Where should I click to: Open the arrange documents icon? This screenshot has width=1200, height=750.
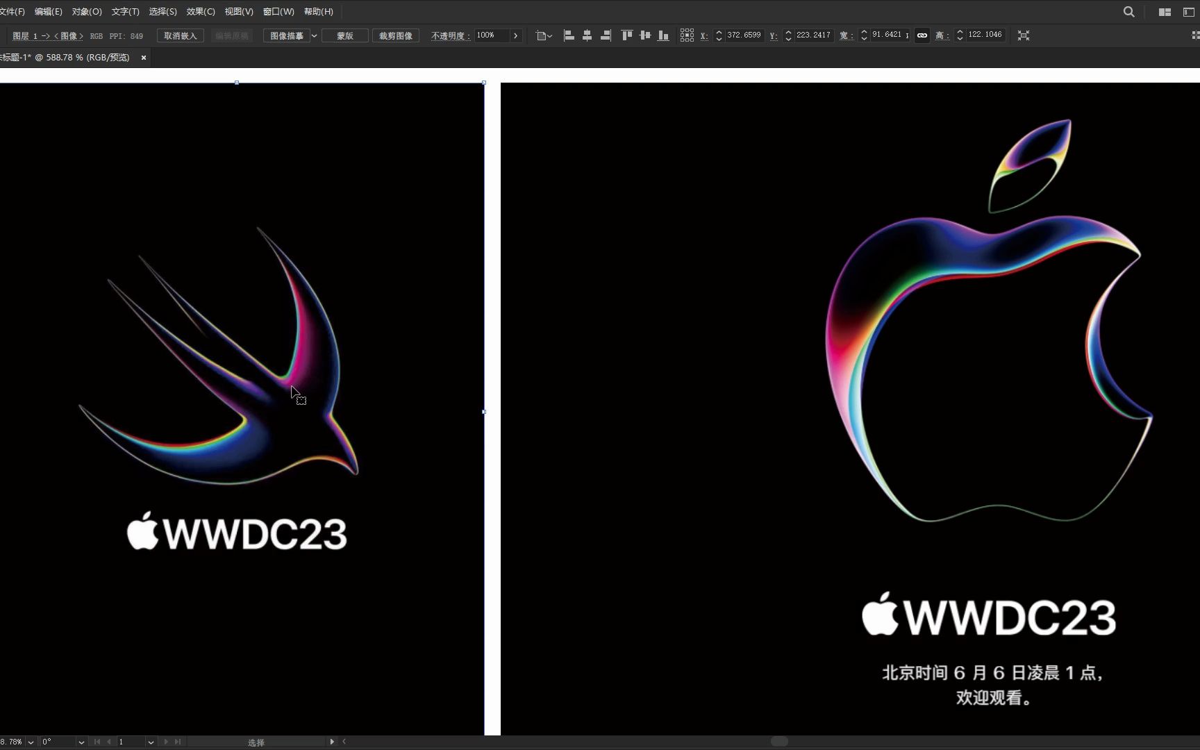click(1165, 12)
